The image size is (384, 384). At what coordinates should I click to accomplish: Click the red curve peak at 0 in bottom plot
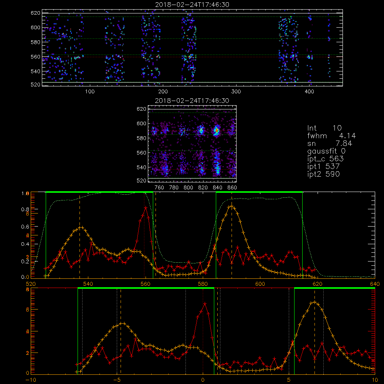coord(205,303)
